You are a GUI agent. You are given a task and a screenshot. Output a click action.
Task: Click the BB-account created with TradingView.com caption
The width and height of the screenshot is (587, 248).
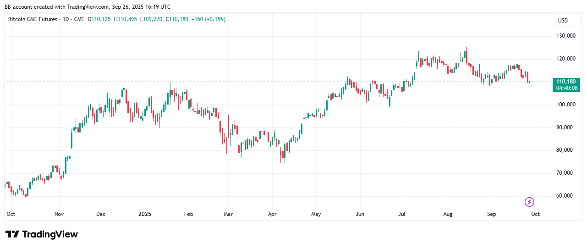(87, 7)
